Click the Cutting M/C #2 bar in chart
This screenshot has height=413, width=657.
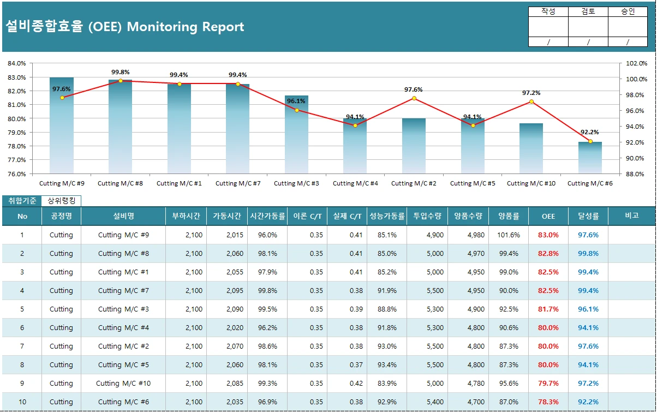[x=414, y=146]
